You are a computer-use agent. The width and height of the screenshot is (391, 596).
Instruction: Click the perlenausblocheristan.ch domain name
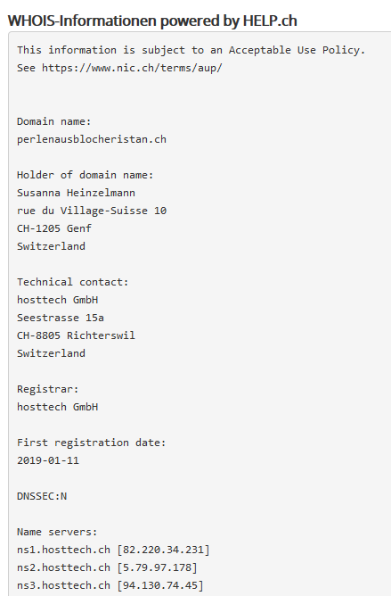click(92, 139)
